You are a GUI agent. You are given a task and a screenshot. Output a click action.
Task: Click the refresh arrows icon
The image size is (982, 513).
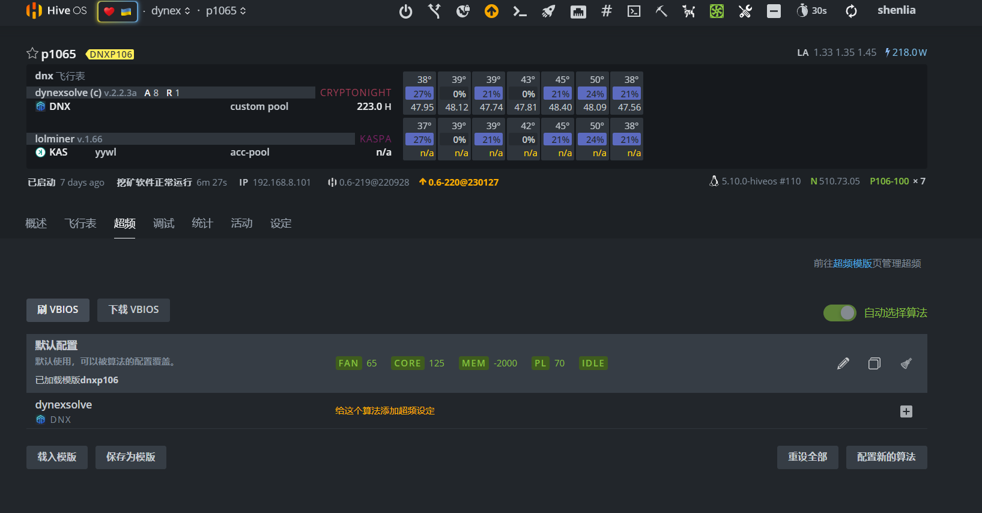[x=851, y=11]
